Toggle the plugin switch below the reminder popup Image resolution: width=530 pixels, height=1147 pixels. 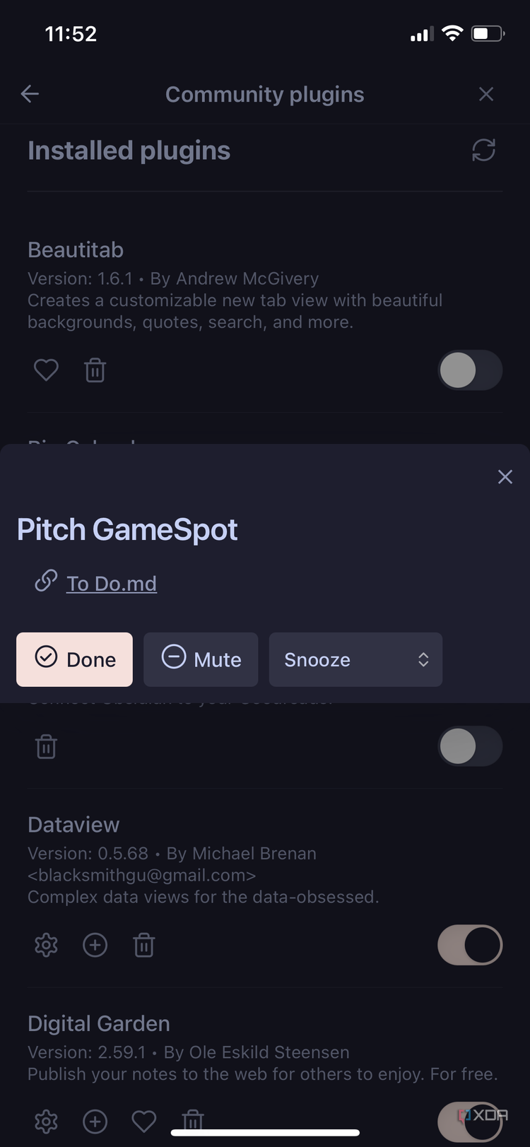tap(470, 747)
